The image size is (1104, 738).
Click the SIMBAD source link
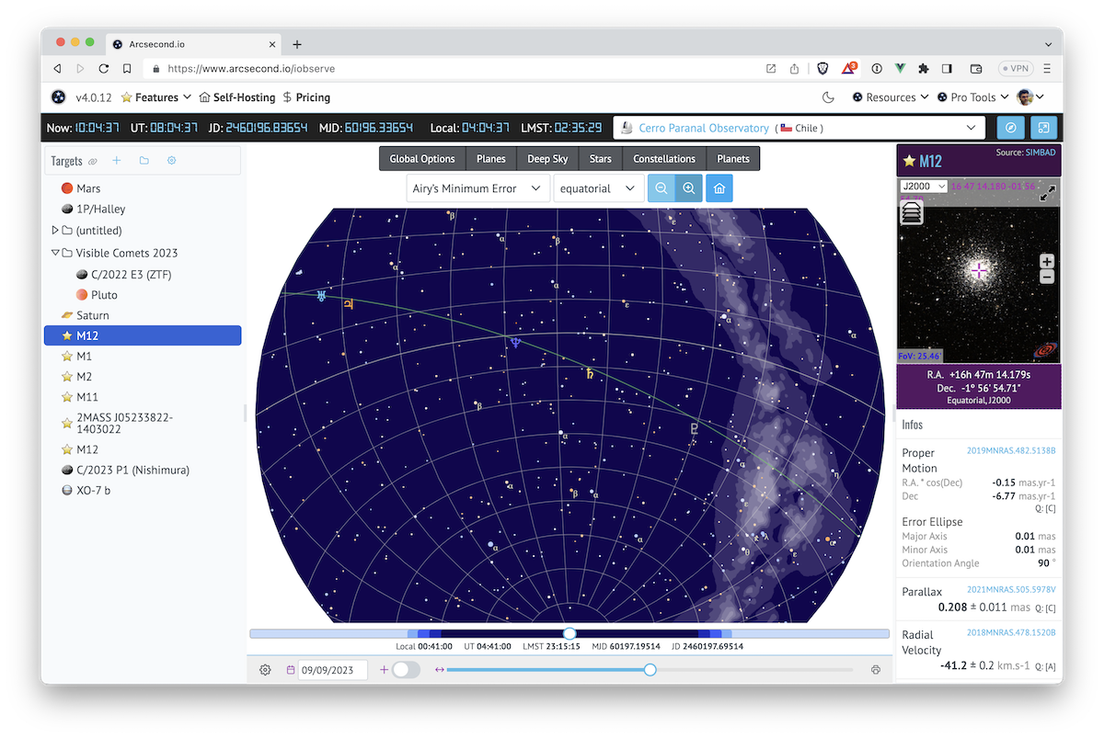(1041, 152)
